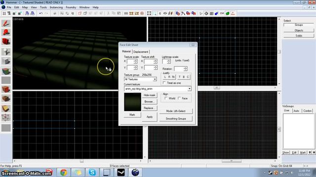Click the Mark button under texture preview

[132, 115]
